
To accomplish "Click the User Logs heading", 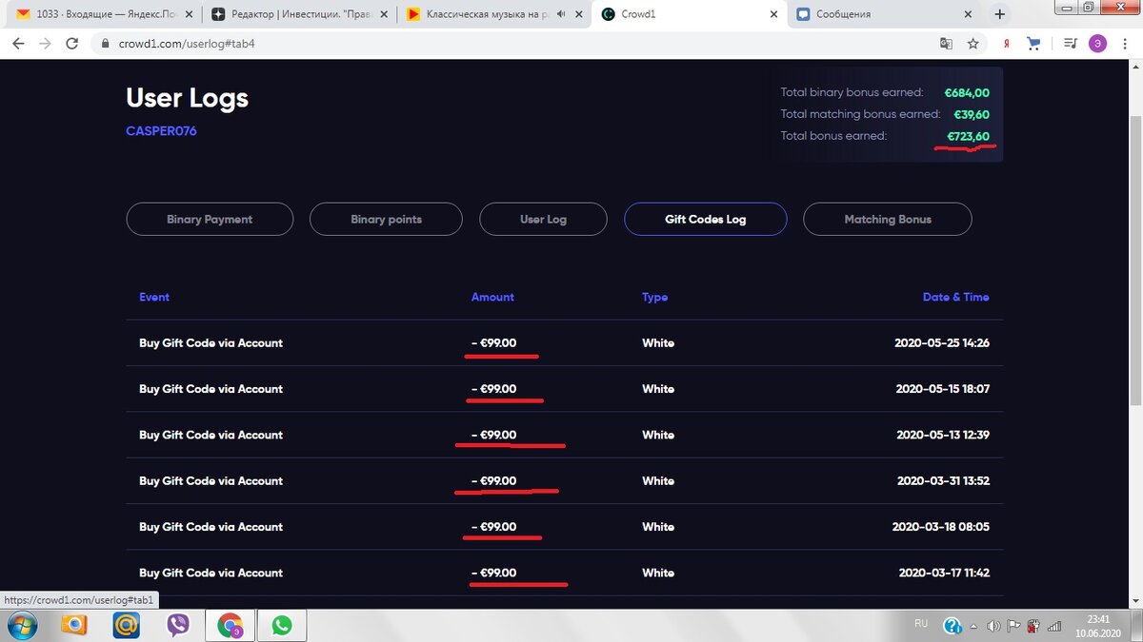I will [x=187, y=98].
